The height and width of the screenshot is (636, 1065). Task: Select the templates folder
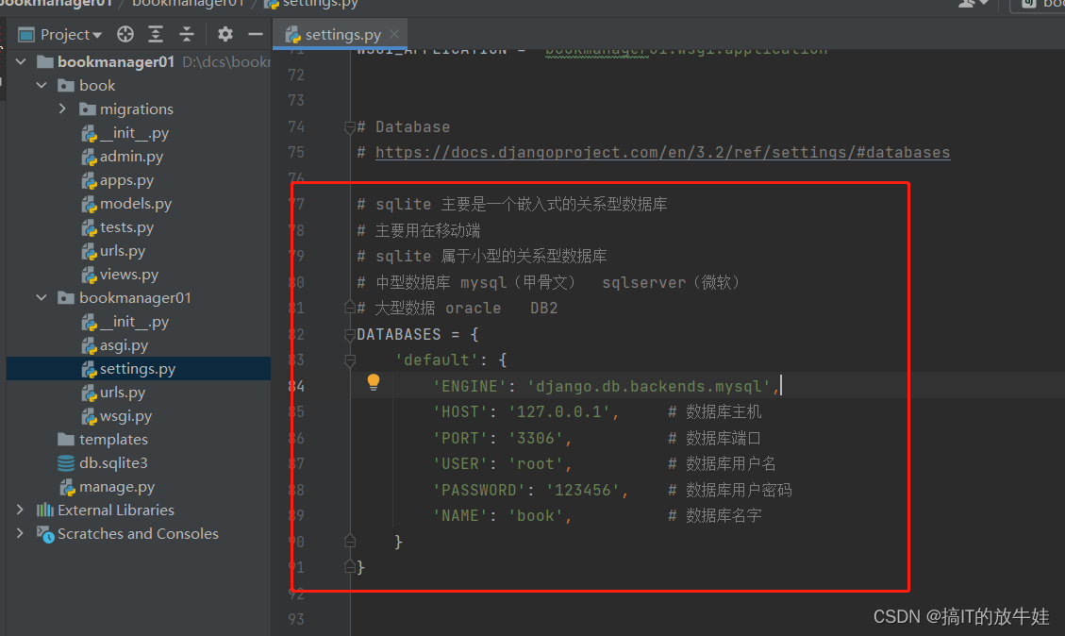click(113, 440)
